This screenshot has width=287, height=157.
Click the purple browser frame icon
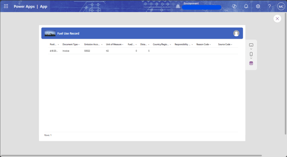[x=251, y=63]
